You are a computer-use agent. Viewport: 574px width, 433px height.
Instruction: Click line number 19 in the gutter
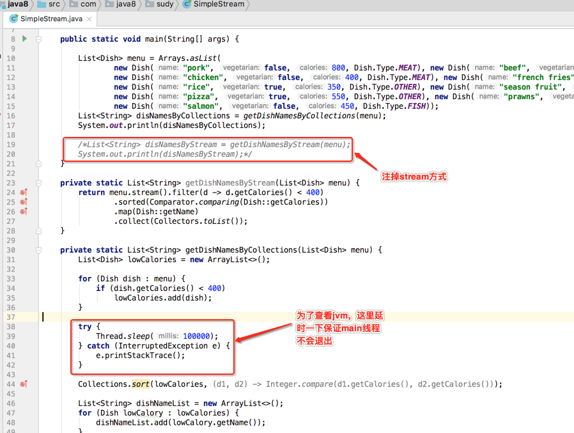11,145
